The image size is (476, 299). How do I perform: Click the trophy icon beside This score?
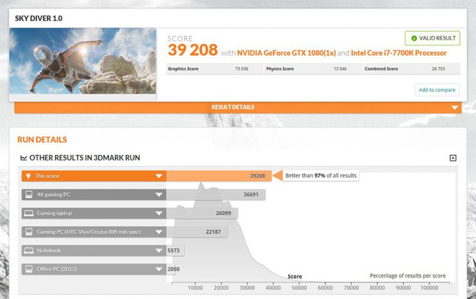28,176
